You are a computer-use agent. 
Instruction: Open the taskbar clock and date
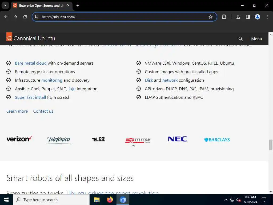click(250, 200)
